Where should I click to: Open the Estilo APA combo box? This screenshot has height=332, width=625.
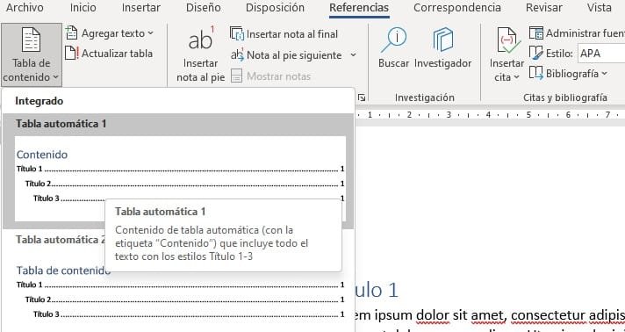[x=601, y=54]
